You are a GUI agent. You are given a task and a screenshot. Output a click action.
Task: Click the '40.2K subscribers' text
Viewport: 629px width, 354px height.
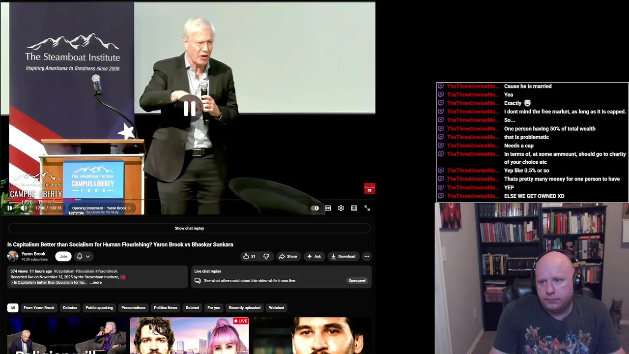click(x=34, y=259)
